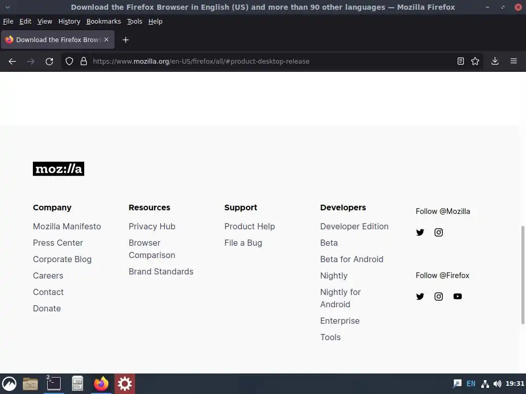Open the downloads panel
The height and width of the screenshot is (394, 526).
click(495, 61)
